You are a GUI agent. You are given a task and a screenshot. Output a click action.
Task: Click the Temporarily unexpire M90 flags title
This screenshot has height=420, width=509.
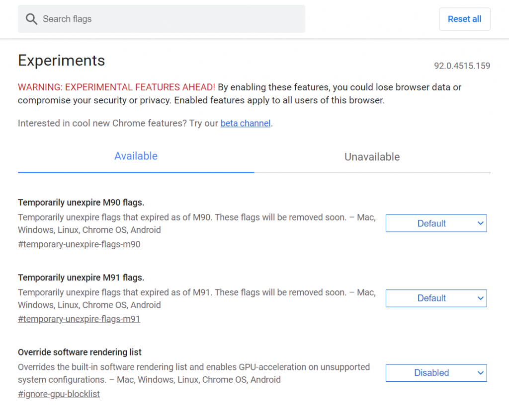click(81, 203)
